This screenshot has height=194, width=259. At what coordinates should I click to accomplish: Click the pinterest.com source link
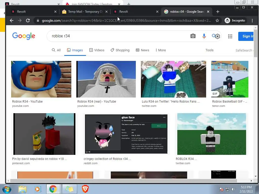(x=21, y=163)
